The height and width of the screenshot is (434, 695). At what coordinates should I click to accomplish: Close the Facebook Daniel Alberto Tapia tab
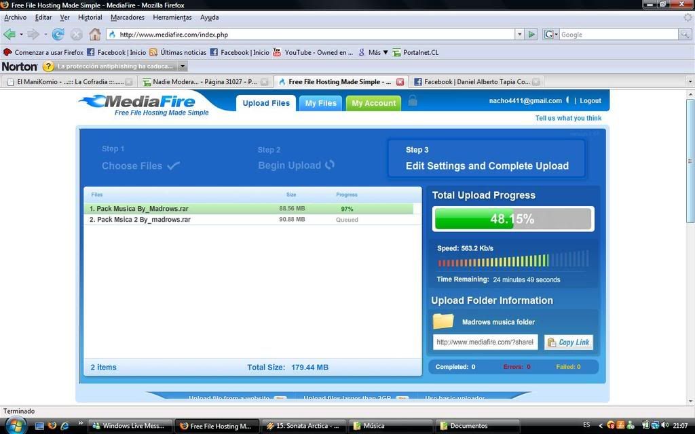(536, 82)
